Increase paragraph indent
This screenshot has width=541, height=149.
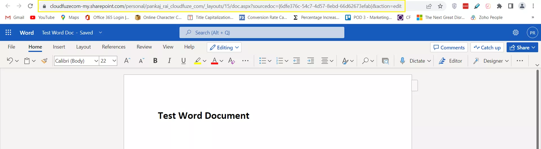tap(311, 61)
